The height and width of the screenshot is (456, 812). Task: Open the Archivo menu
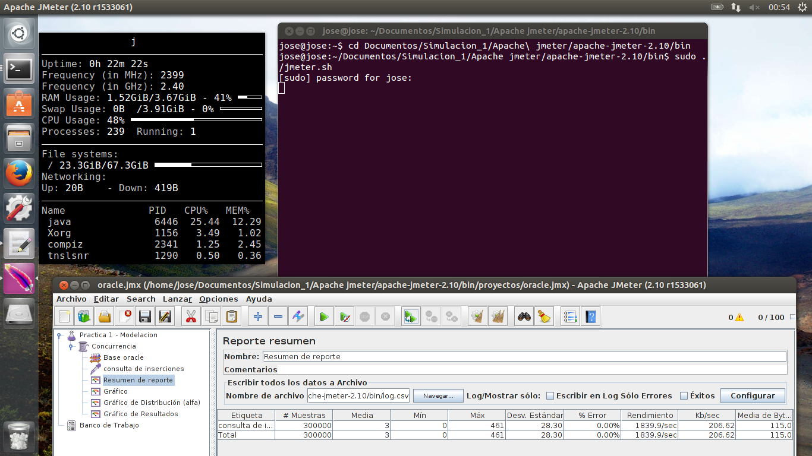click(71, 299)
